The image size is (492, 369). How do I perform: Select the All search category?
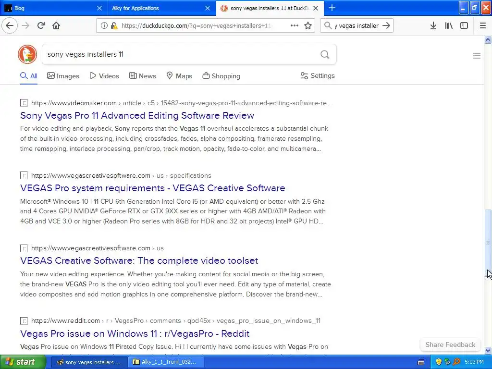tap(28, 76)
